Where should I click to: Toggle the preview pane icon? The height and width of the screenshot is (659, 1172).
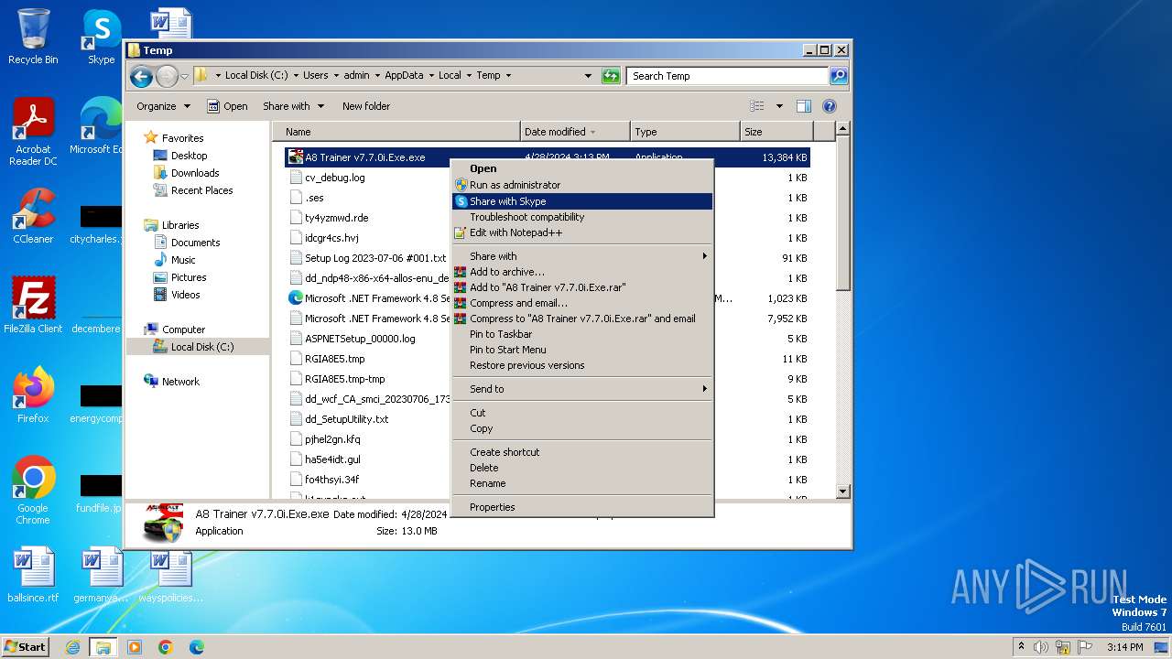pyautogui.click(x=803, y=106)
